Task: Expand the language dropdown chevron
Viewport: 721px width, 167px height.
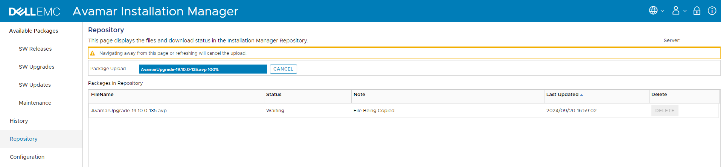Action: pyautogui.click(x=662, y=11)
